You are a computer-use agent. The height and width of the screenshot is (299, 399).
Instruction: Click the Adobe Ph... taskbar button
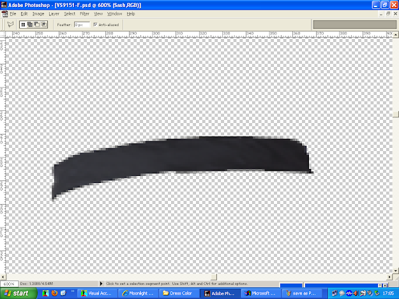(220, 293)
